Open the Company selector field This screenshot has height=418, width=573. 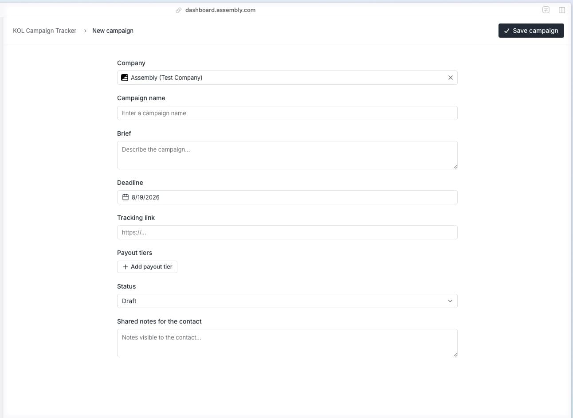[x=287, y=78]
